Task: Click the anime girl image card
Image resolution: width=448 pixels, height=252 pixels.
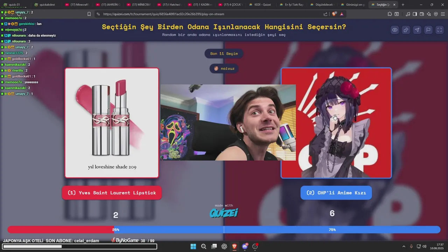Action: 336,123
